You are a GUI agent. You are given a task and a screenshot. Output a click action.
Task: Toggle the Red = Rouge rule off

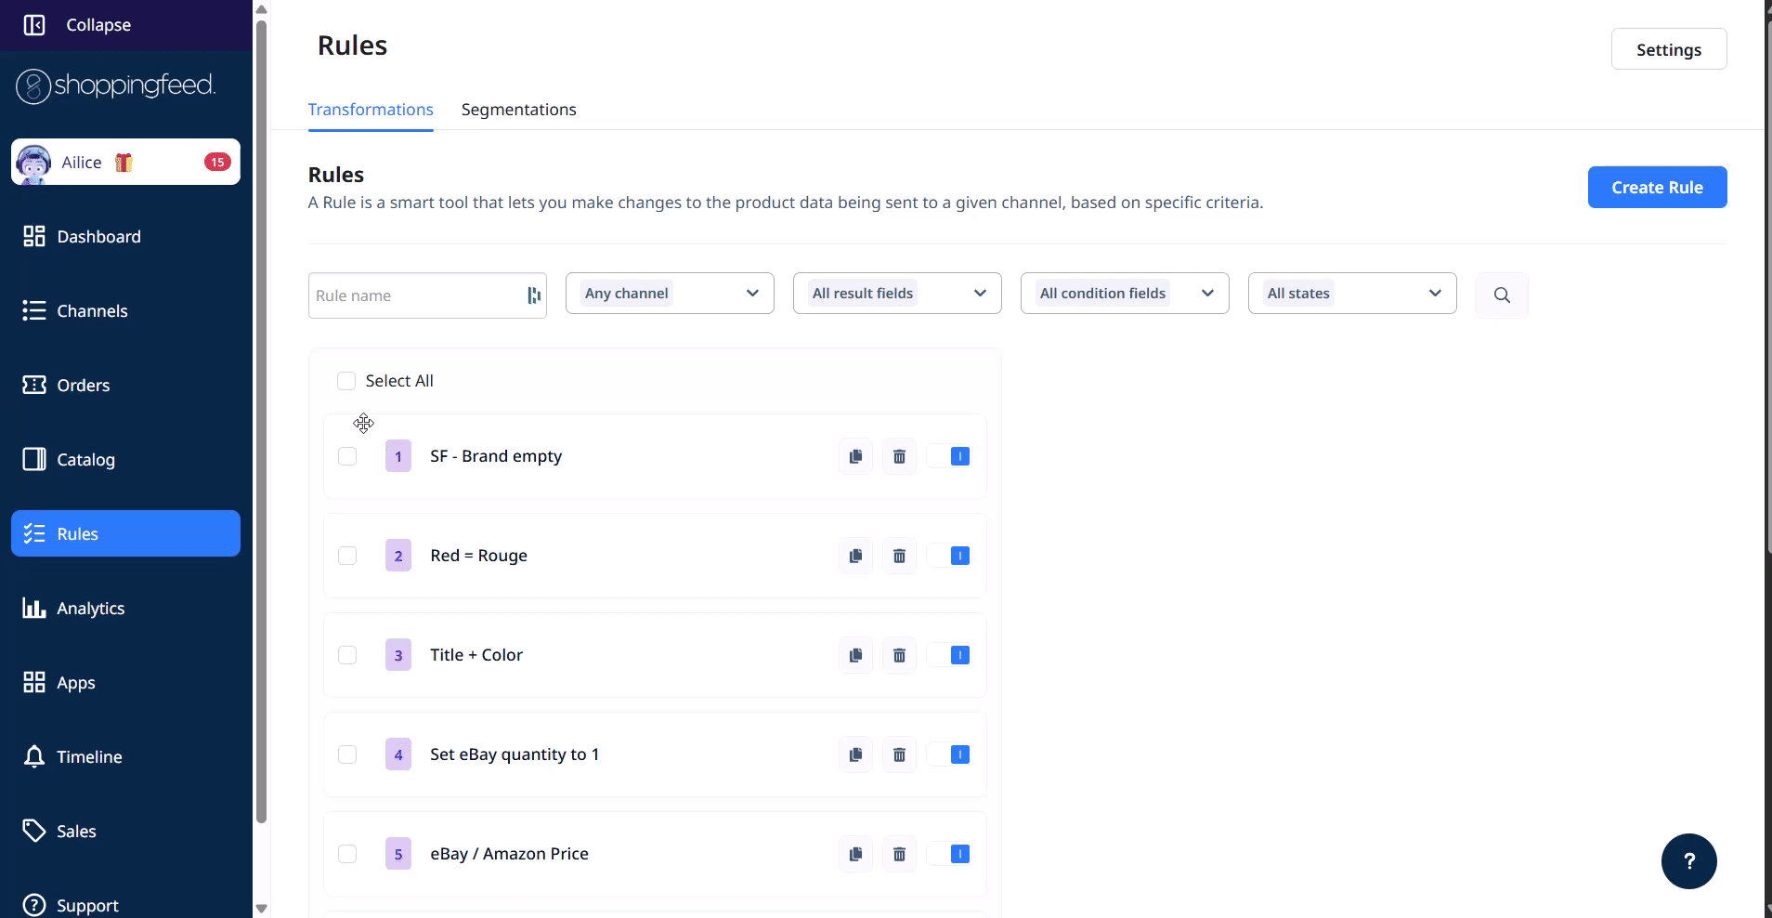(x=949, y=556)
